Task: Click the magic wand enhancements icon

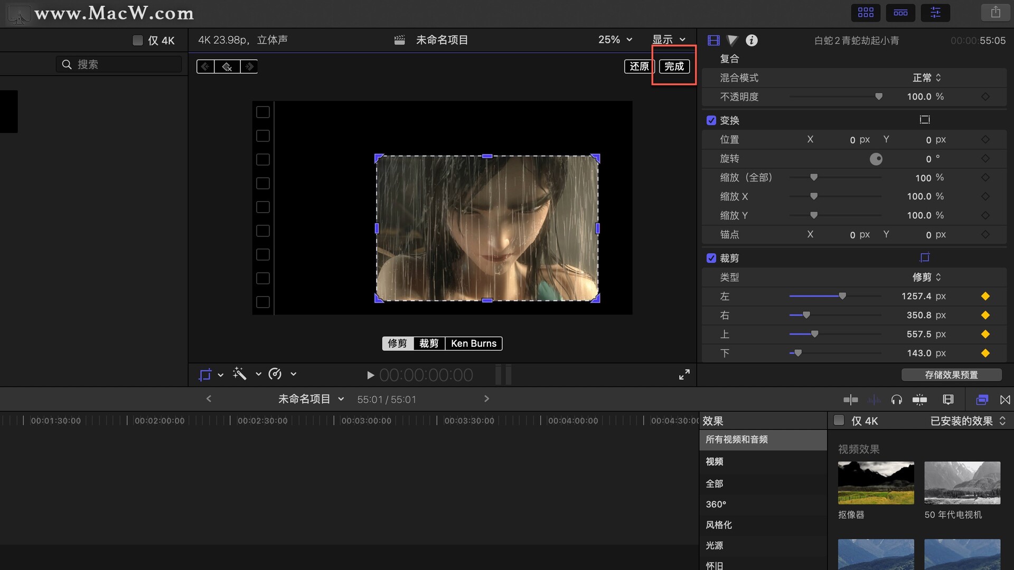Action: (240, 374)
